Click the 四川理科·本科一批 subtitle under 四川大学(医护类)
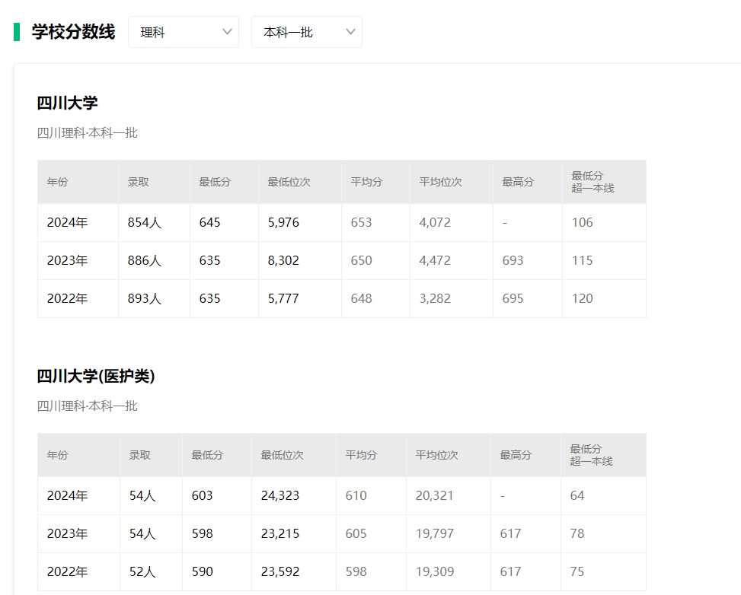This screenshot has width=741, height=595. (x=88, y=406)
